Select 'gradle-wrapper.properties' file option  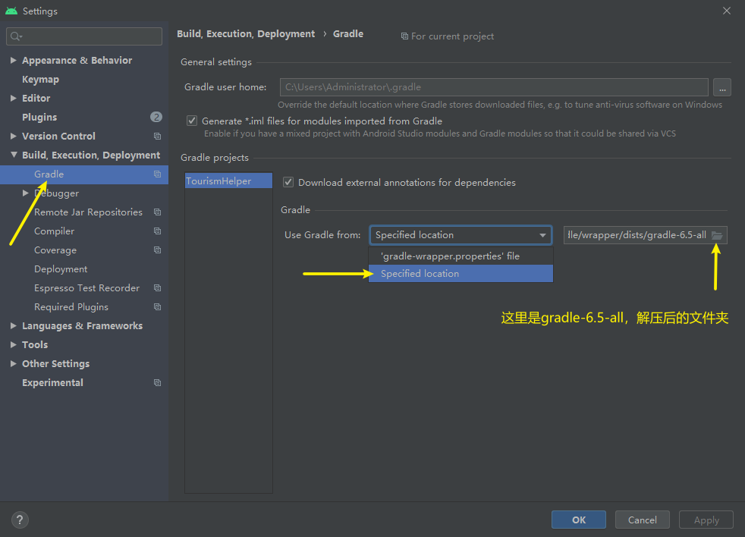click(461, 256)
